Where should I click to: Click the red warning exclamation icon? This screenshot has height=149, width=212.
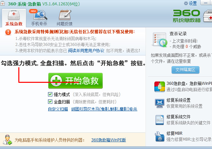pyautogui.click(x=8, y=32)
